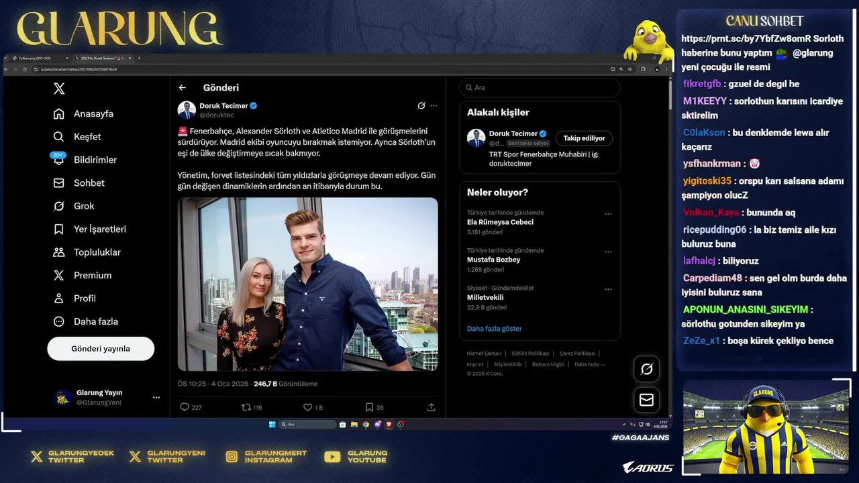Click floating Grok button
This screenshot has height=483, width=859.
(647, 369)
